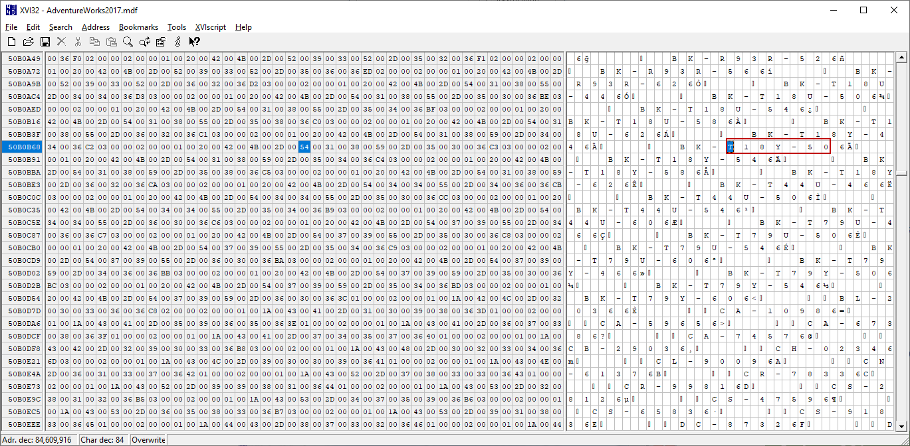The image size is (910, 446).
Task: Click address row 50B0AC4
Action: [x=23, y=97]
